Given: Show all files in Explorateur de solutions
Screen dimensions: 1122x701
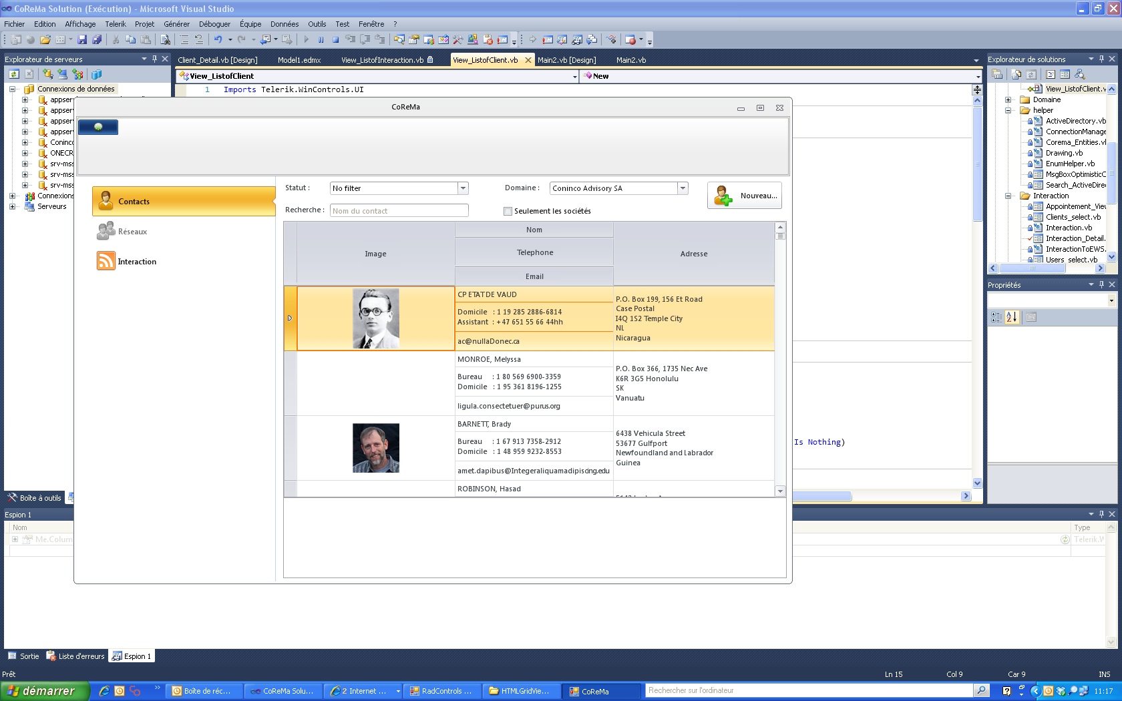Looking at the screenshot, I should pos(1016,74).
